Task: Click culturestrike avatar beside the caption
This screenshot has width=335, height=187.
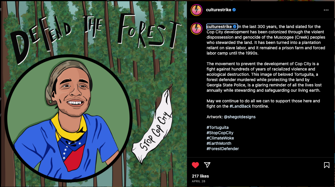Action: (197, 29)
